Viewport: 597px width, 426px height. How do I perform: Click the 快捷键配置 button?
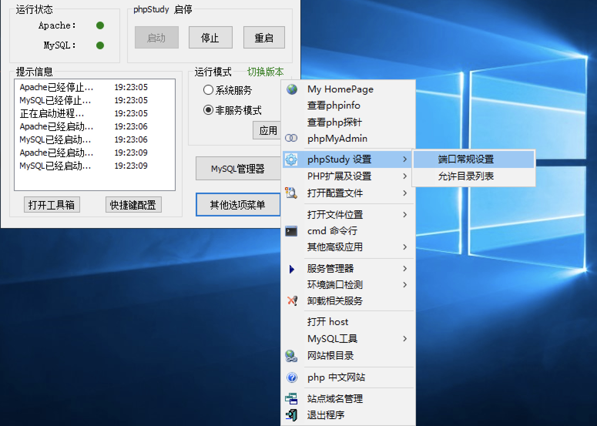(x=133, y=205)
